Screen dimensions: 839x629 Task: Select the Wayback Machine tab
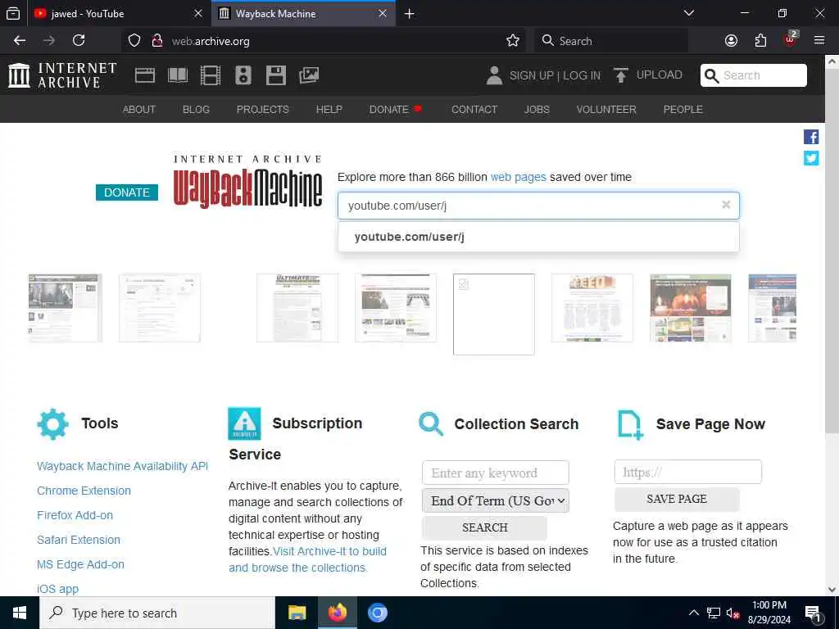(x=303, y=13)
